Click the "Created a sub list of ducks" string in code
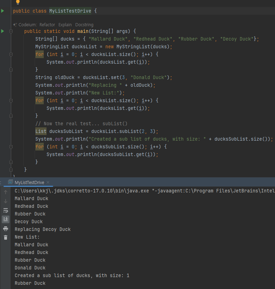The width and height of the screenshot is (275, 289). 147,139
